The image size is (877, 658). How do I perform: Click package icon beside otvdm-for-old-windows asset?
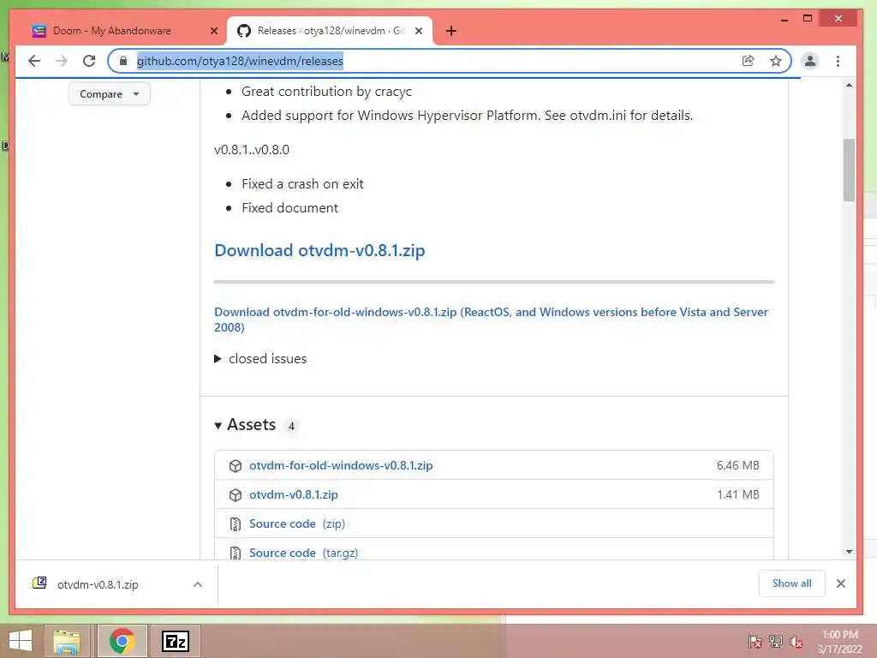click(236, 465)
